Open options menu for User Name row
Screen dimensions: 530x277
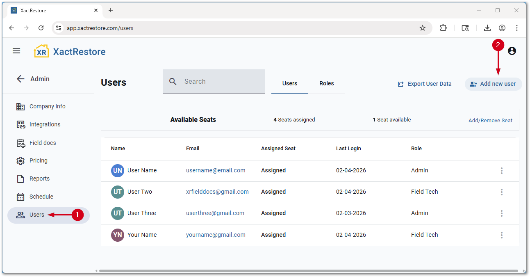tap(501, 171)
